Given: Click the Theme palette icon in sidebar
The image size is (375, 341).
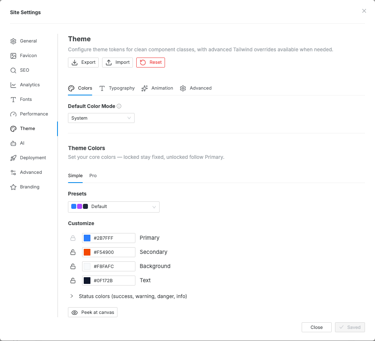Looking at the screenshot, I should (13, 129).
